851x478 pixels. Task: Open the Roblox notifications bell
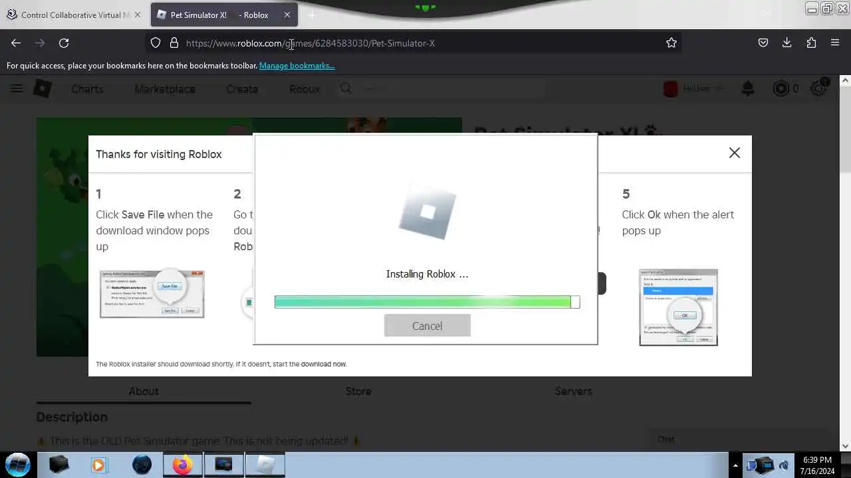coord(748,89)
